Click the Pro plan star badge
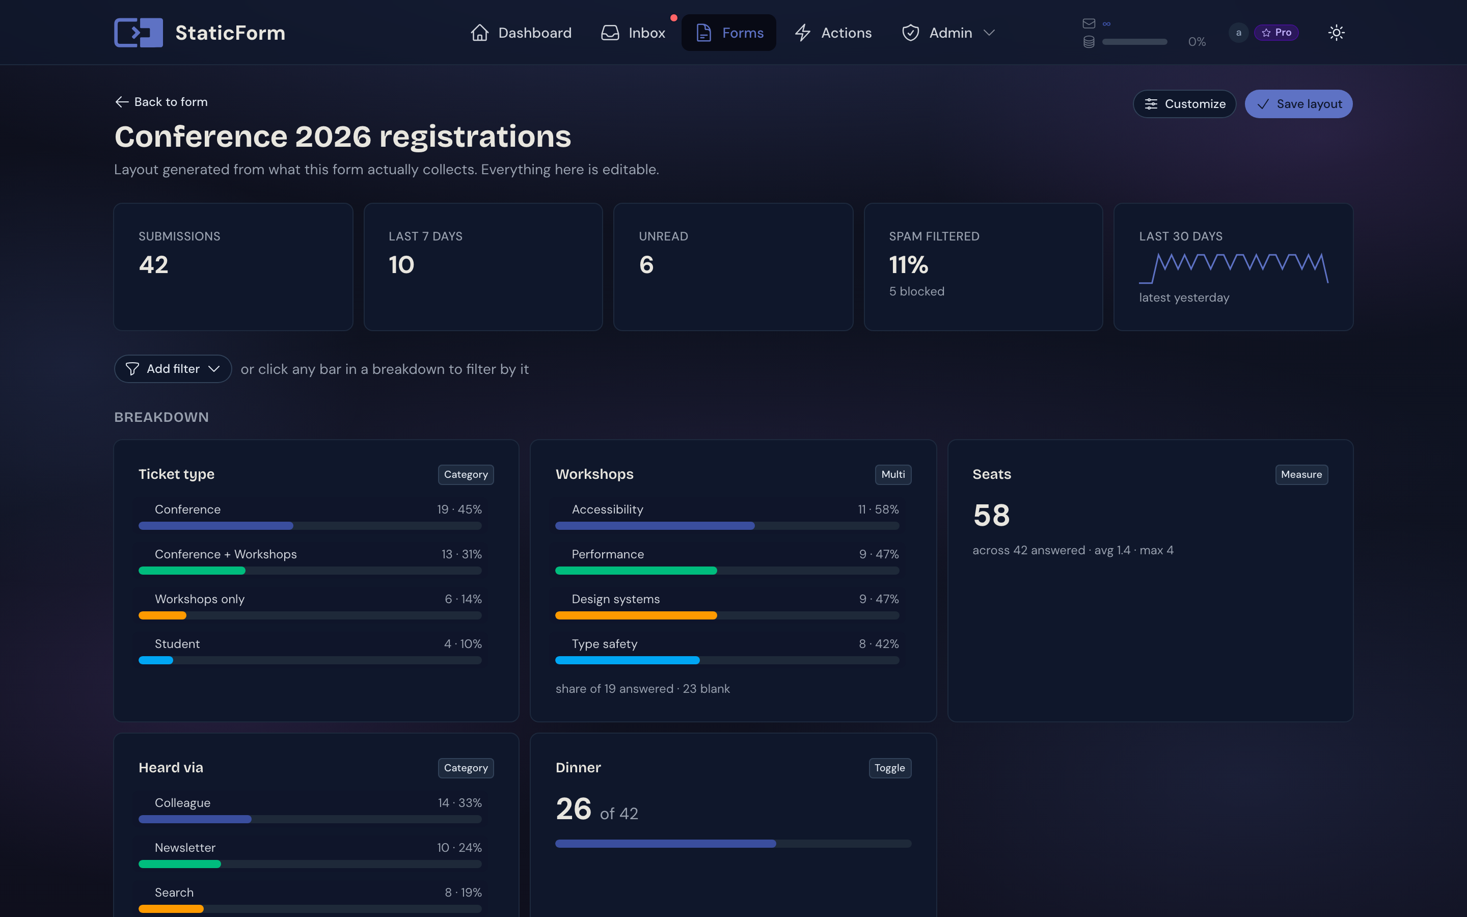Viewport: 1467px width, 917px height. point(1276,33)
